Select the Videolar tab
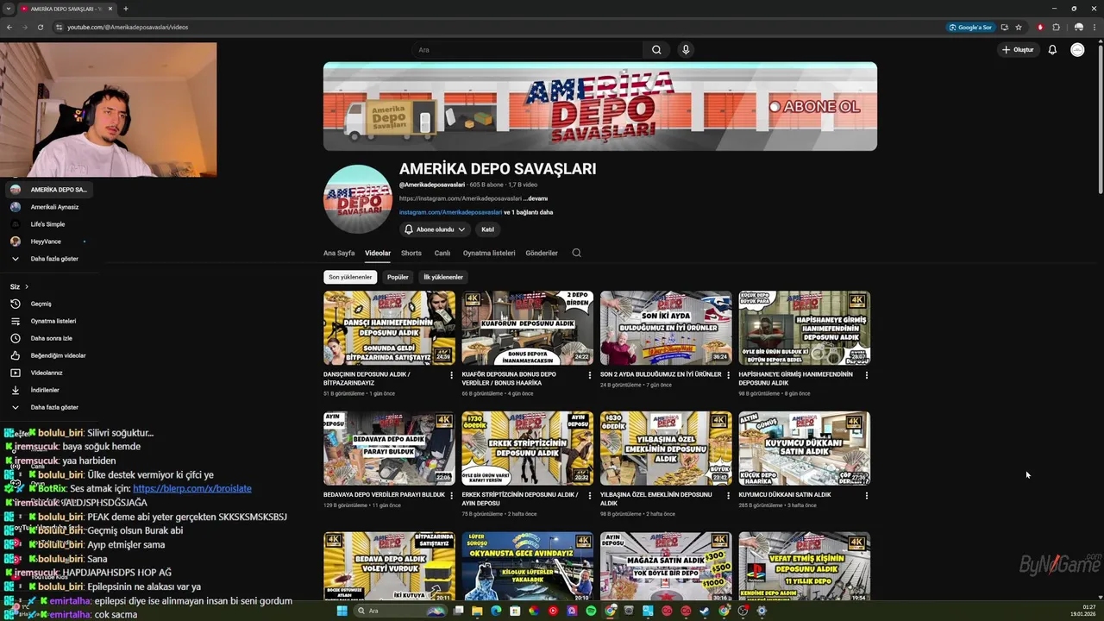 378,253
